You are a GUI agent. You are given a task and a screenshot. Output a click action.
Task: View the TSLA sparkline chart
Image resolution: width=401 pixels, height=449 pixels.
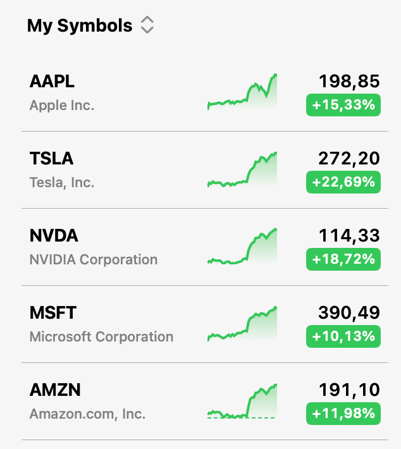point(242,169)
